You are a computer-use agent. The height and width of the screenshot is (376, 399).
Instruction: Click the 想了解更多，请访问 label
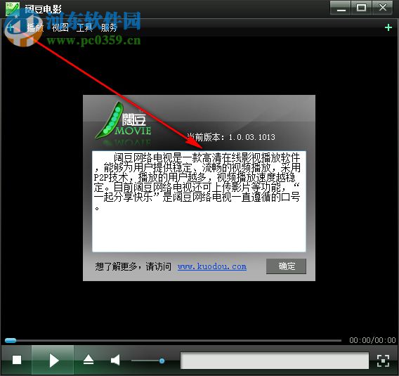tap(133, 266)
